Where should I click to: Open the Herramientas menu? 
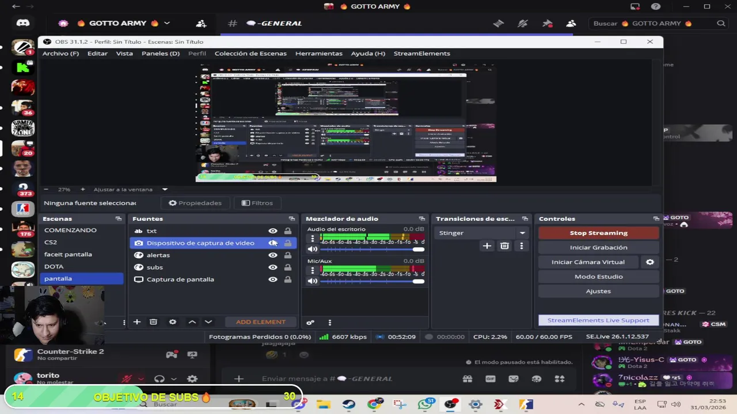(319, 53)
